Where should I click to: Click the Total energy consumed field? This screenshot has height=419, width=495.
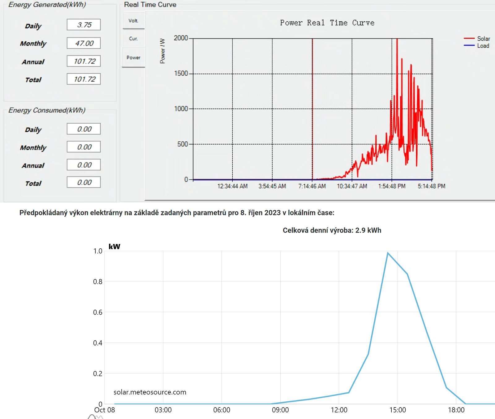[x=84, y=182]
